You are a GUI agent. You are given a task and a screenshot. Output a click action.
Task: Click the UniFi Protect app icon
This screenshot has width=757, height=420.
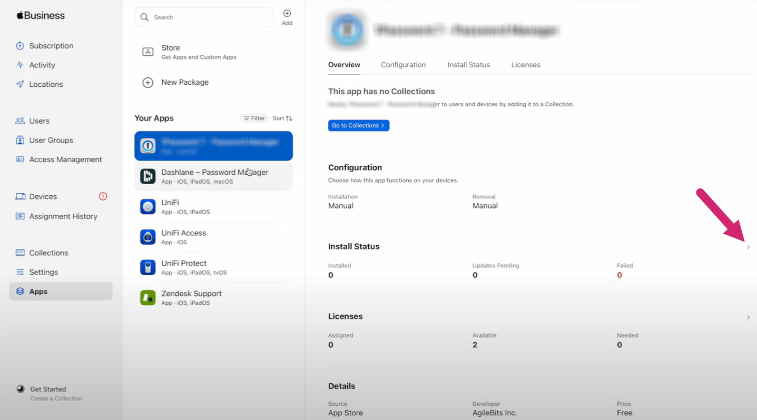[148, 267]
